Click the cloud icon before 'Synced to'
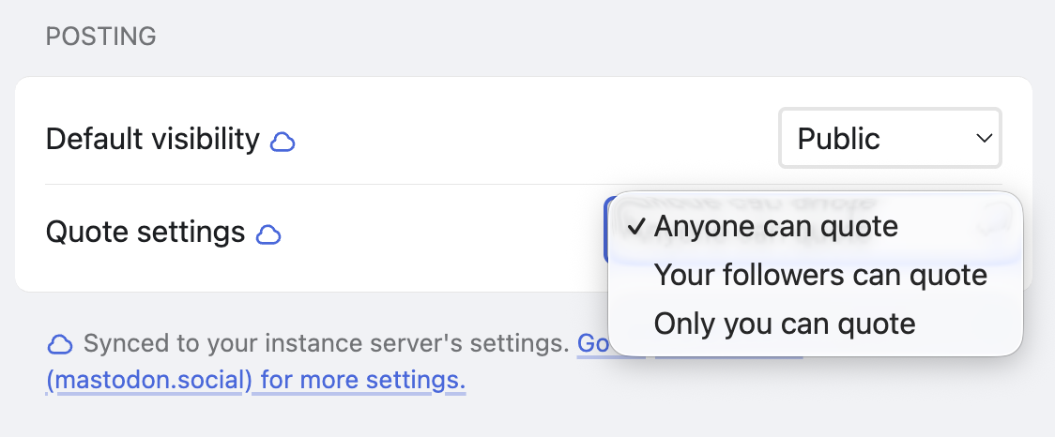The image size is (1055, 437). pyautogui.click(x=60, y=344)
